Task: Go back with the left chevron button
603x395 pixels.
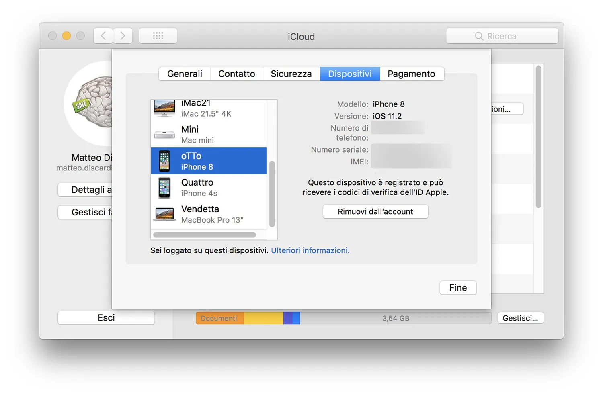Action: tap(103, 36)
